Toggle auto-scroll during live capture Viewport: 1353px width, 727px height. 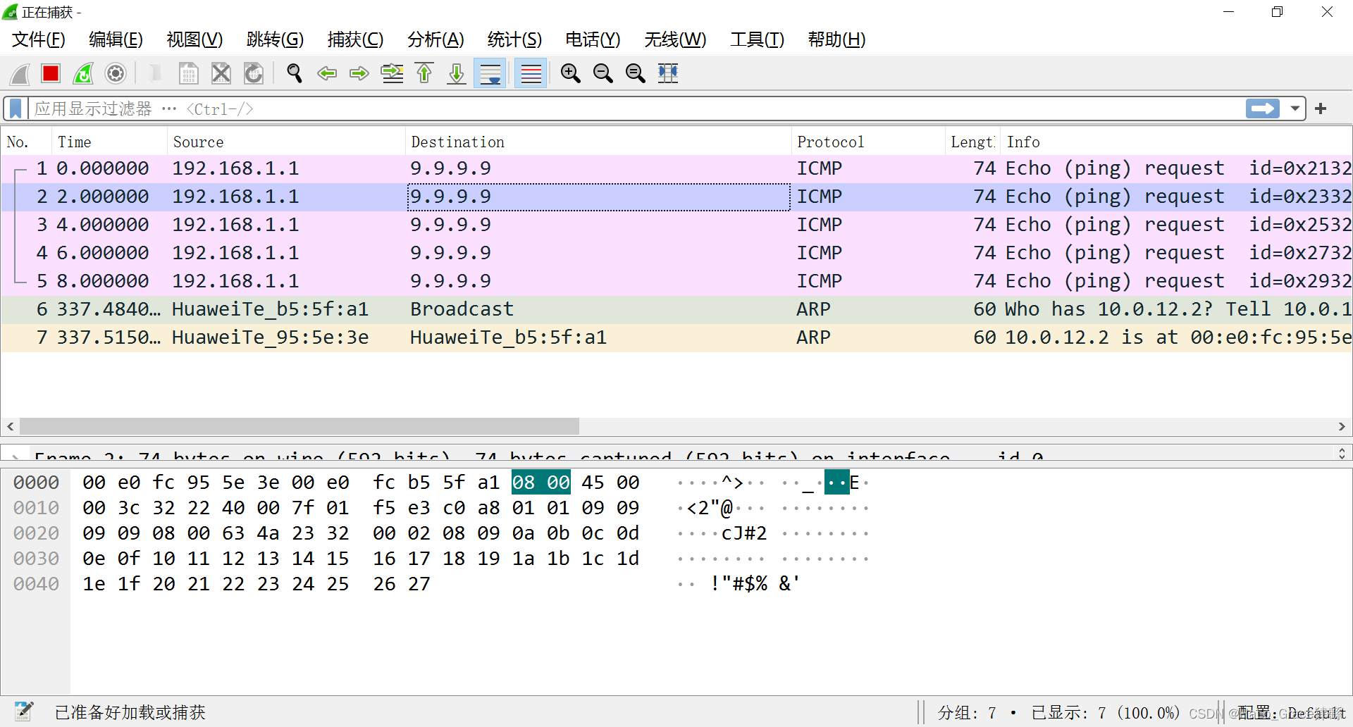490,73
